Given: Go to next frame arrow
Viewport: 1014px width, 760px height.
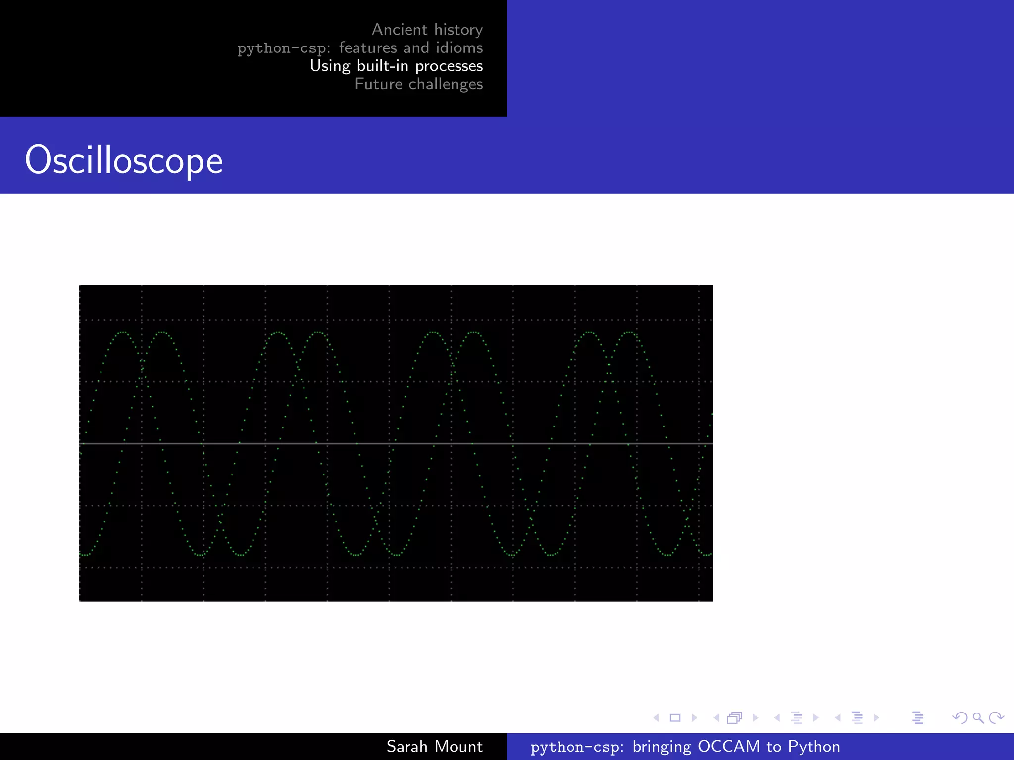Looking at the screenshot, I should (x=755, y=718).
